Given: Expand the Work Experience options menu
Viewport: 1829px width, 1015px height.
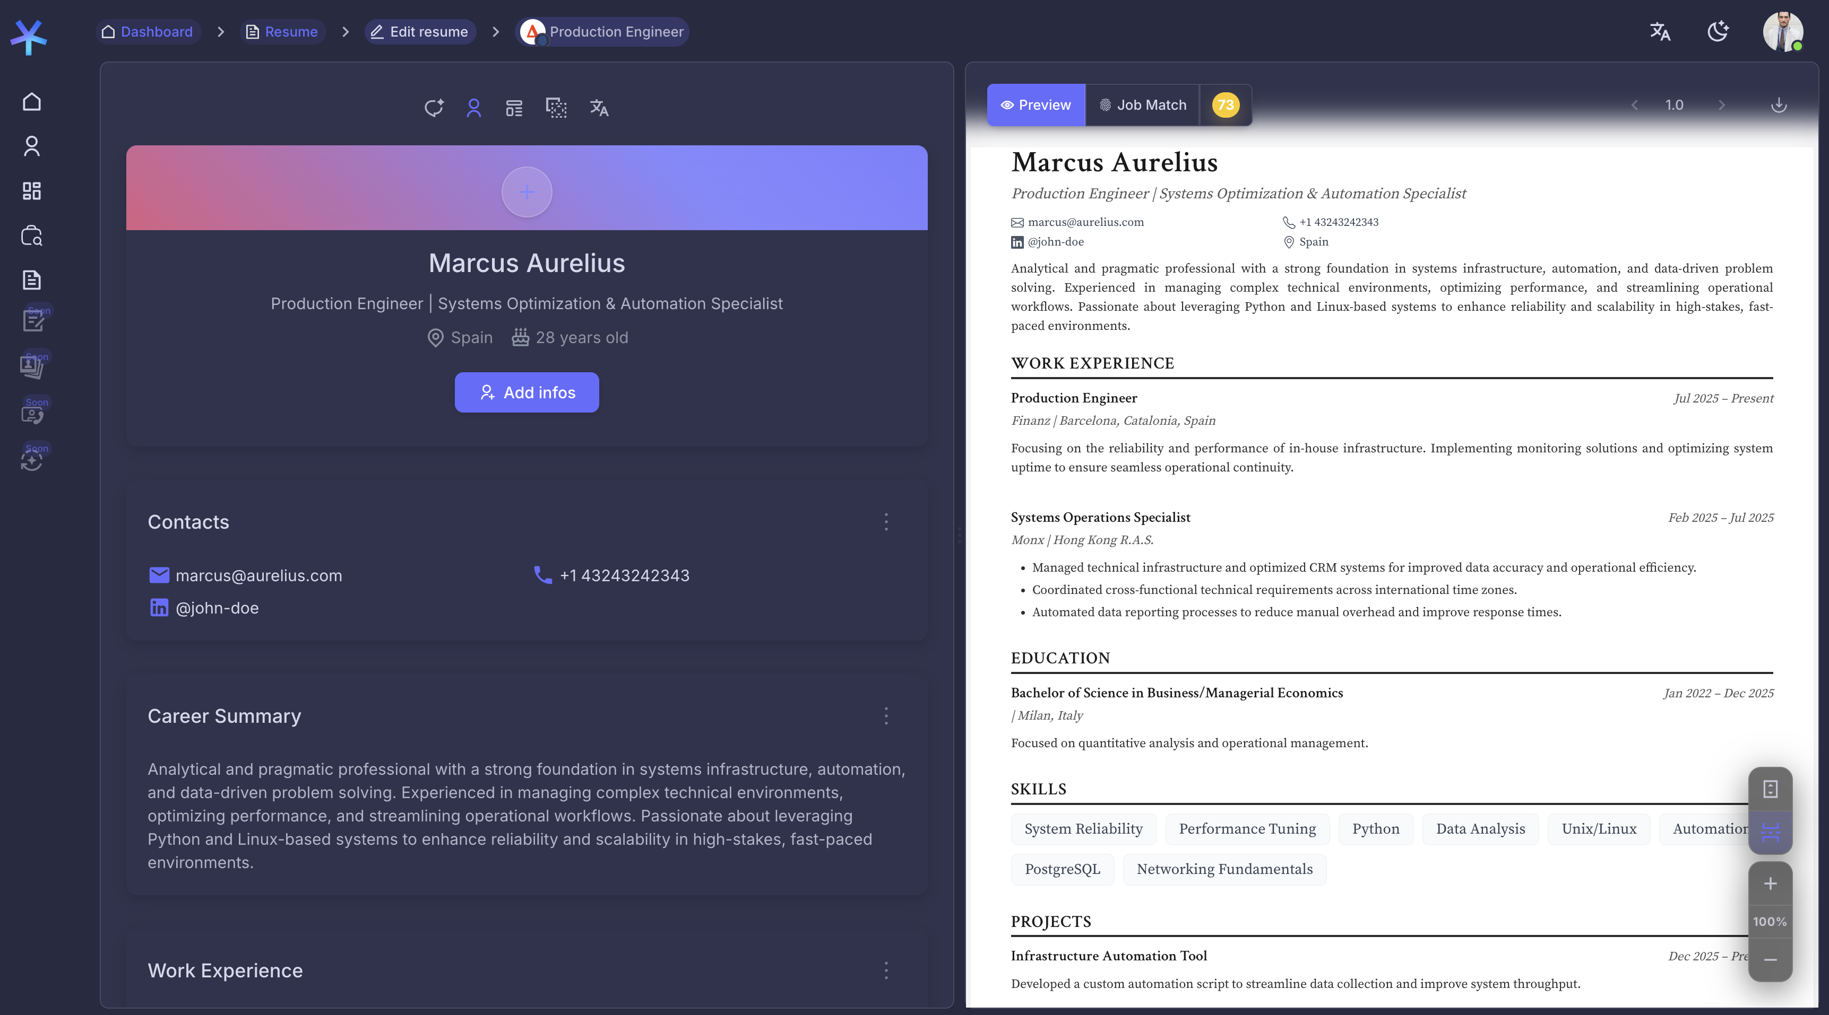Looking at the screenshot, I should point(886,970).
